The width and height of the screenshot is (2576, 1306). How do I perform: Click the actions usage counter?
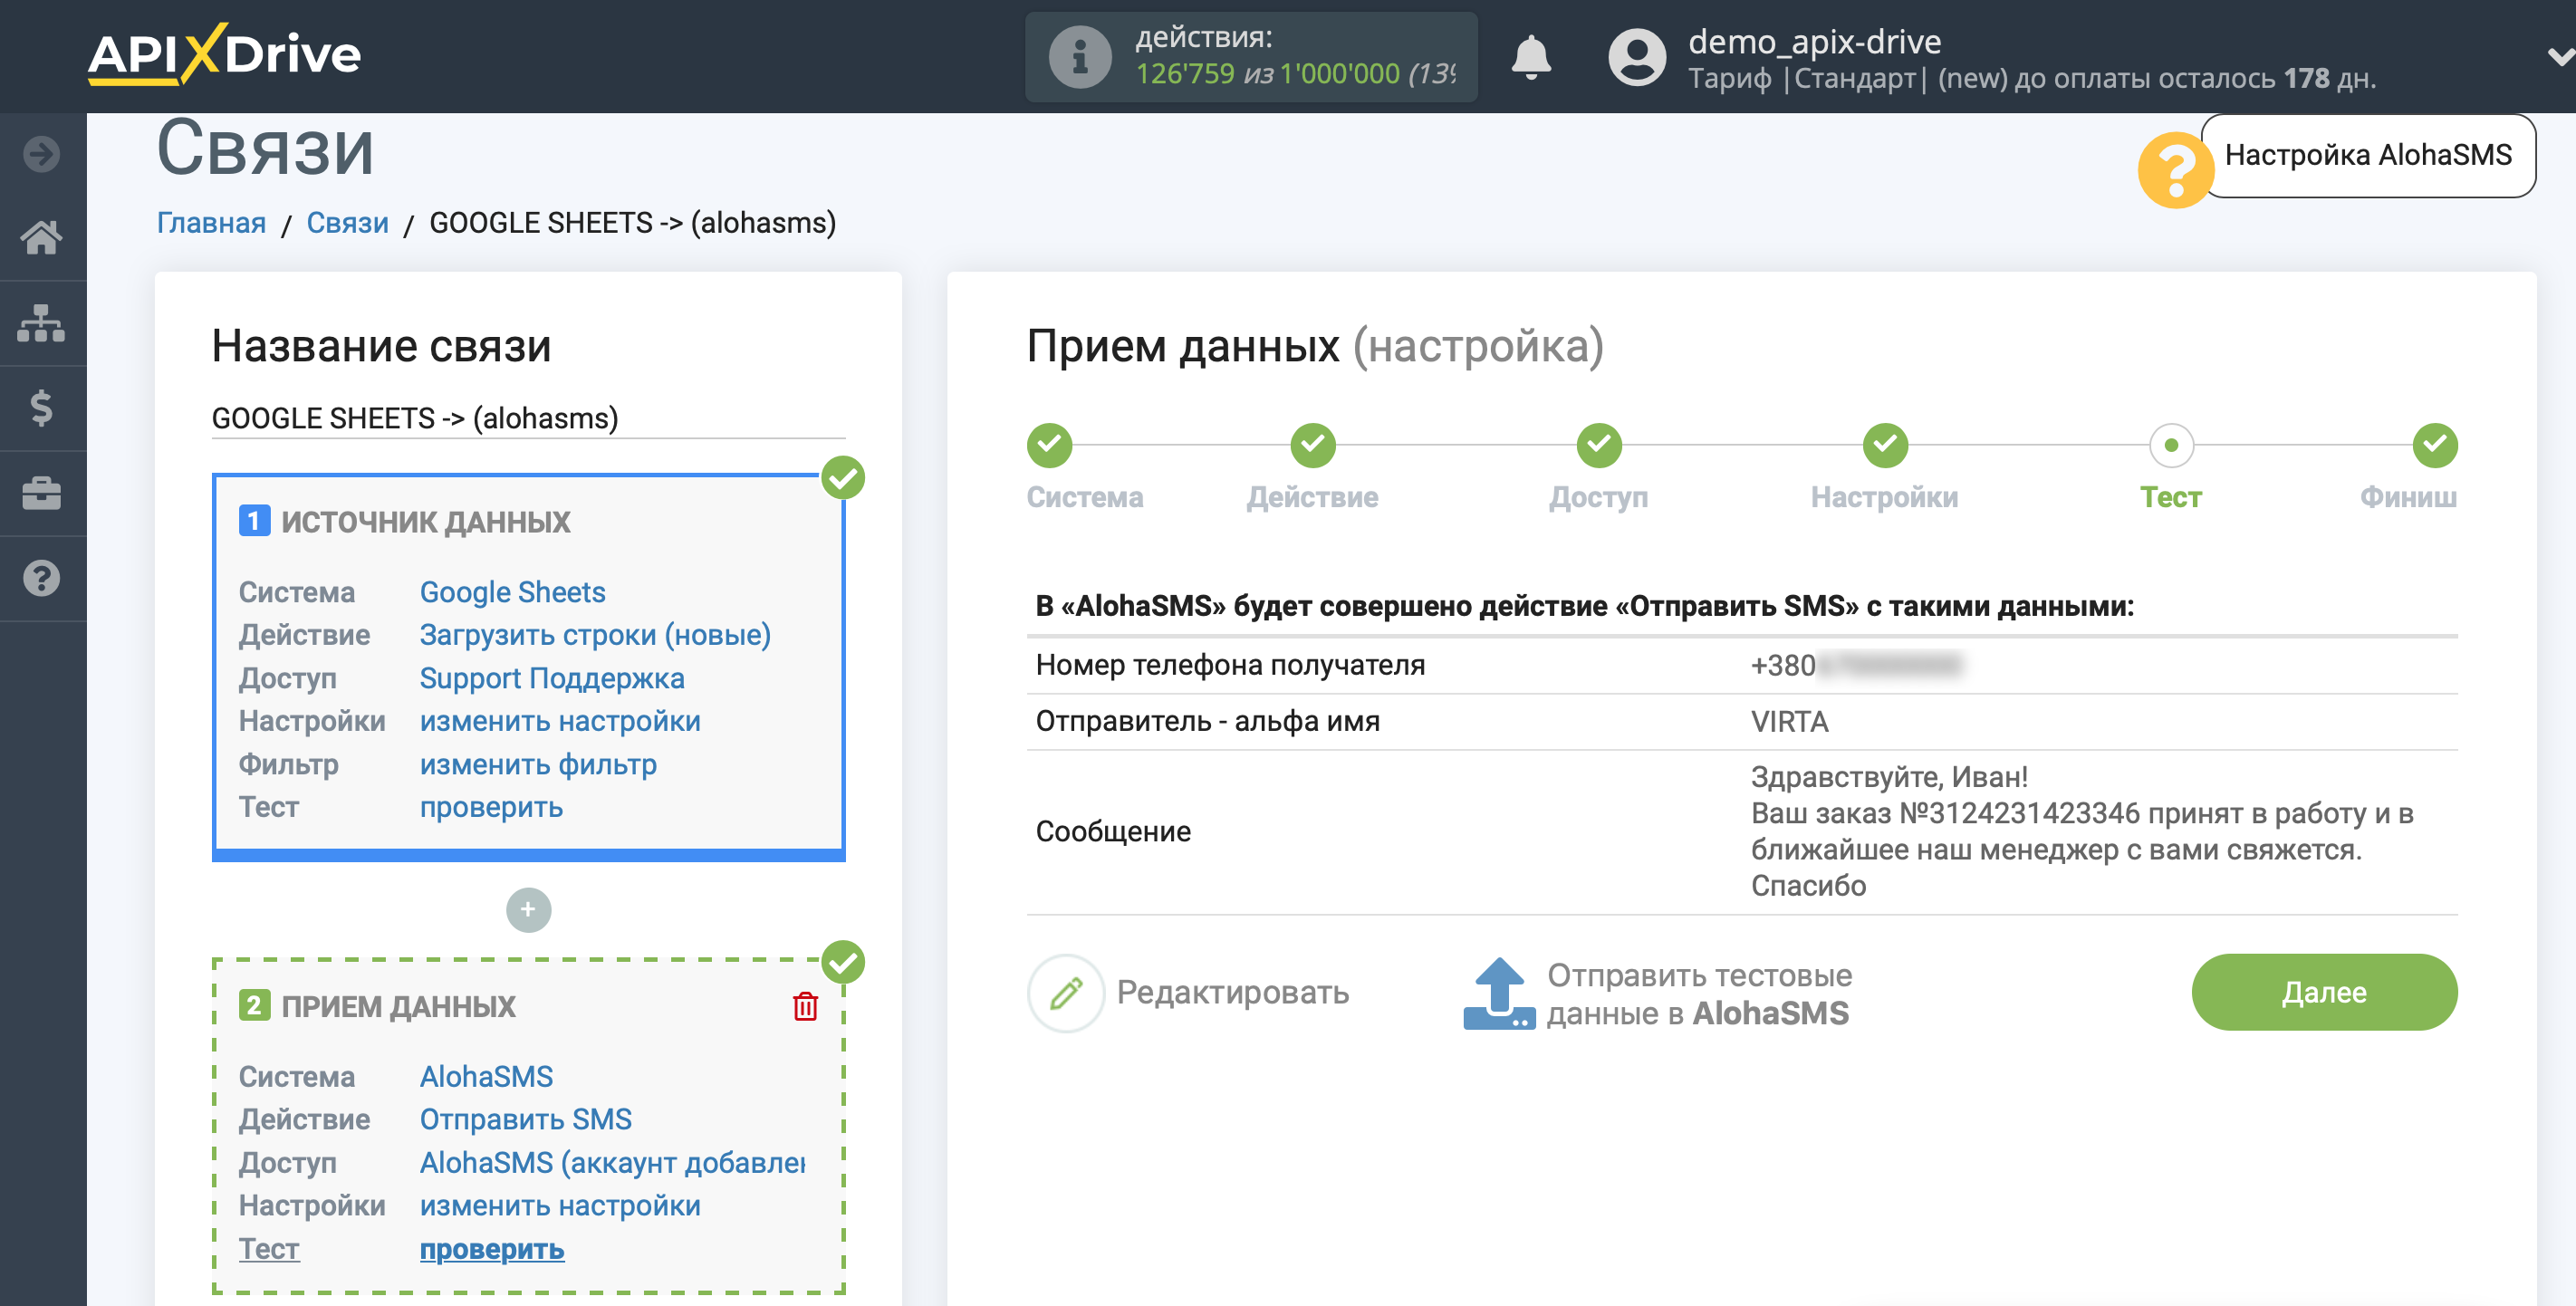click(x=1251, y=57)
